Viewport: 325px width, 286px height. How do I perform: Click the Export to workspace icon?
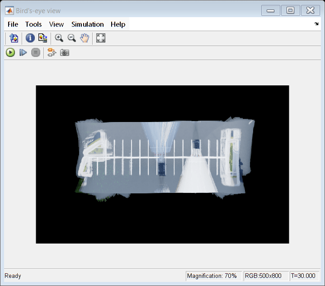click(x=13, y=38)
